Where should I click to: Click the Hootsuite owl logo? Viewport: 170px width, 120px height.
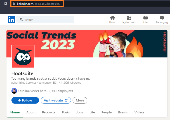pos(23,56)
